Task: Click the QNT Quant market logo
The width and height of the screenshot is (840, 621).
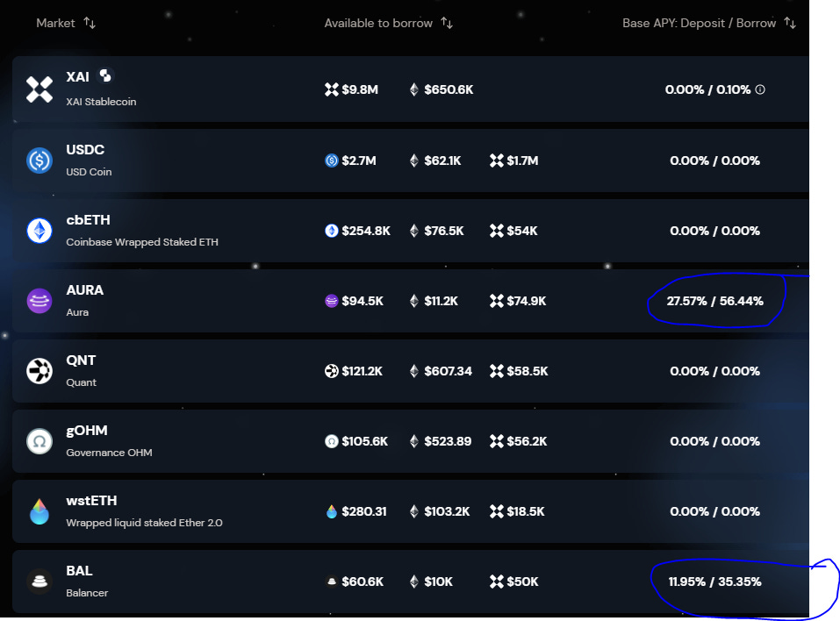Action: 39,371
